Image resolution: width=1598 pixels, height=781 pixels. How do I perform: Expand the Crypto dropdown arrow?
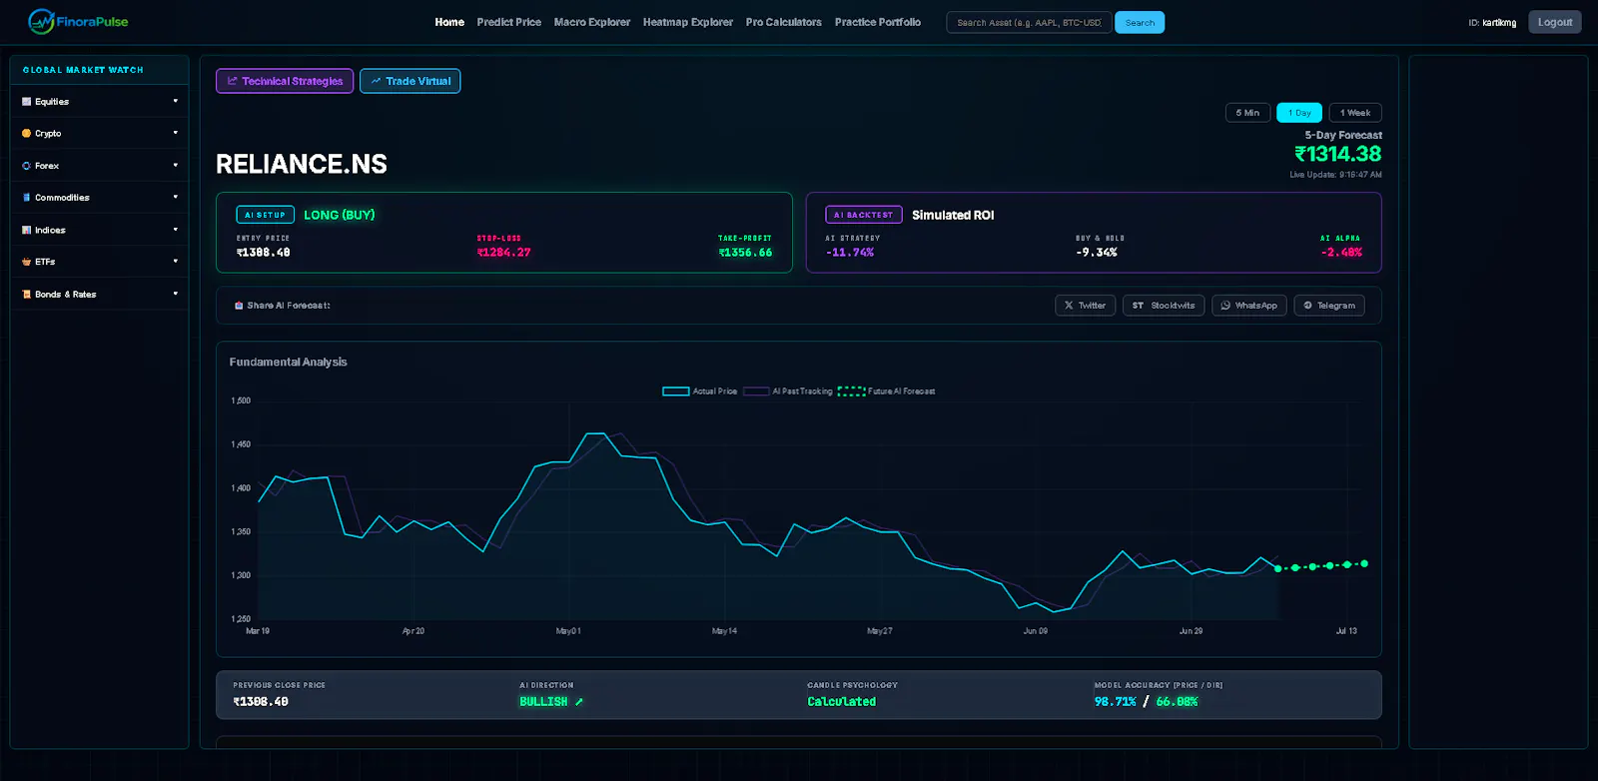pos(175,133)
